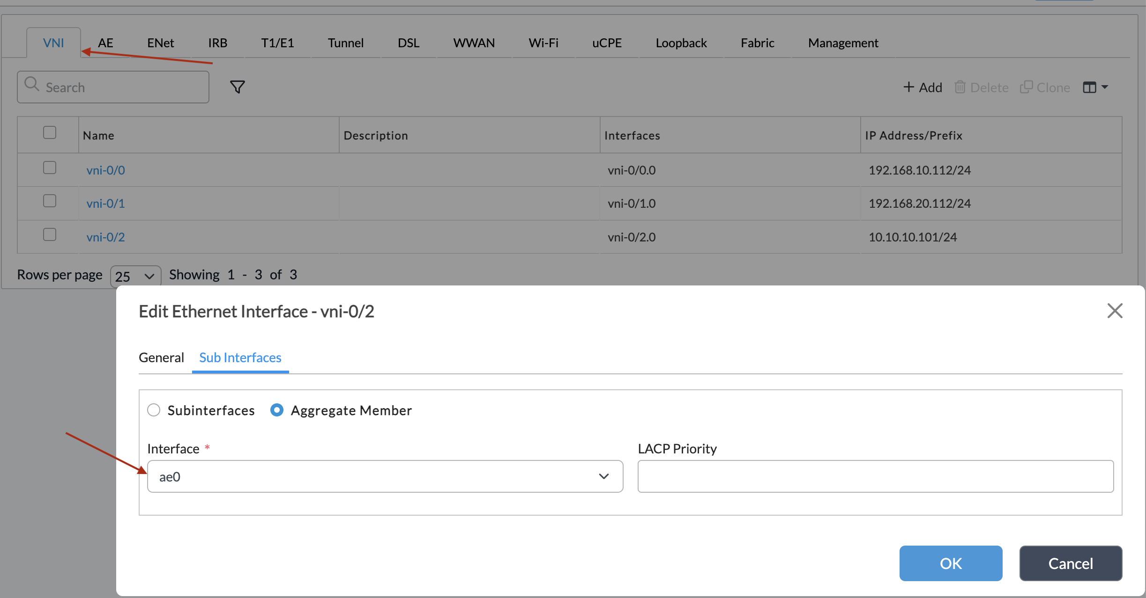Click the LACP Priority input field
Image resolution: width=1146 pixels, height=598 pixels.
coord(875,476)
